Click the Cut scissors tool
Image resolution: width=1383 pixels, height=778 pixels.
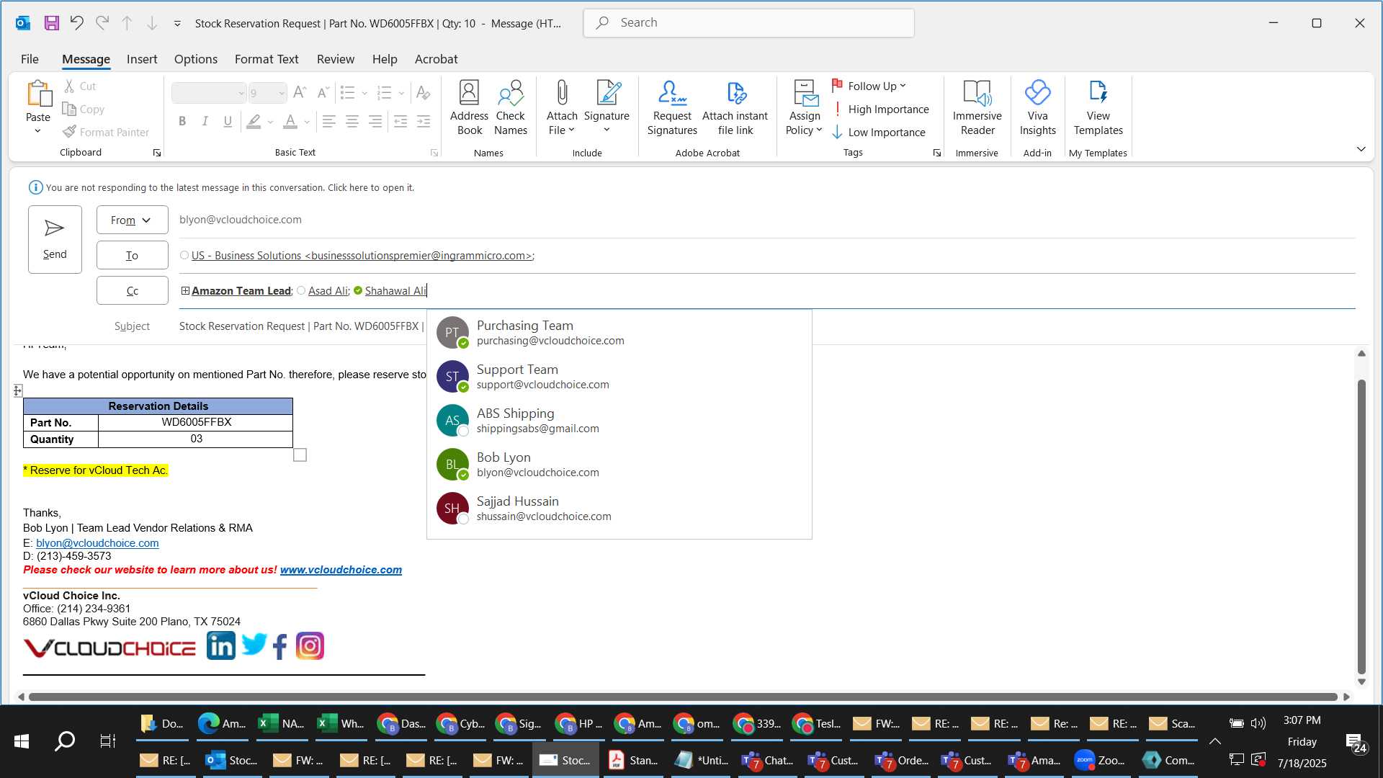tap(80, 86)
